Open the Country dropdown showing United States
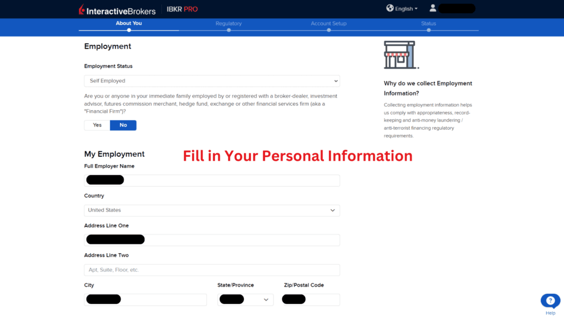Screen dimensions: 564x317 [211, 210]
